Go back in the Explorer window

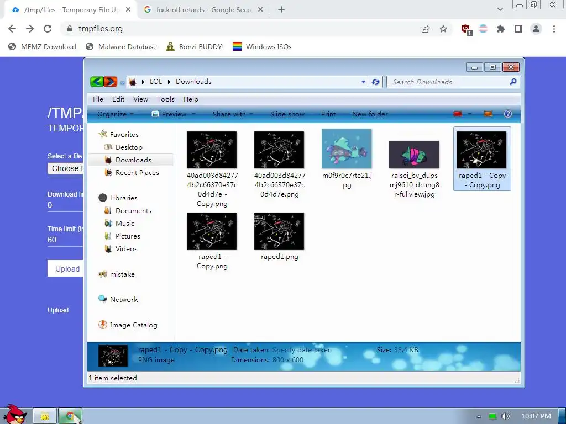coord(97,82)
